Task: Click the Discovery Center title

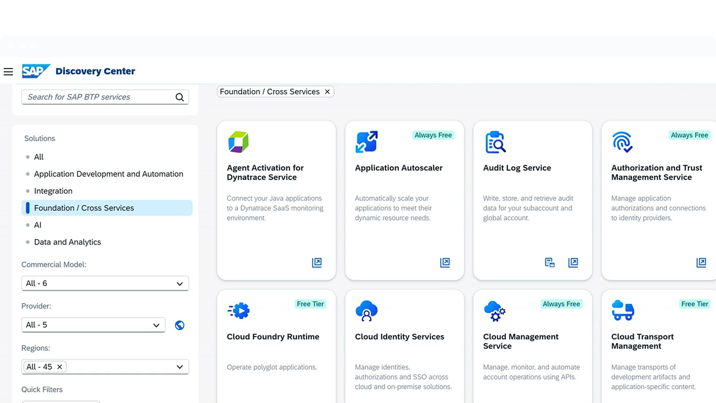Action: [95, 71]
